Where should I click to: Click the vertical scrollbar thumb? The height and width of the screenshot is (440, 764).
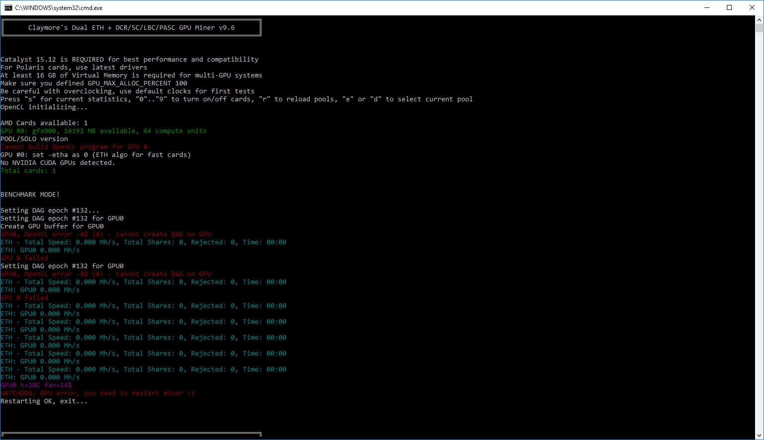pyautogui.click(x=760, y=28)
